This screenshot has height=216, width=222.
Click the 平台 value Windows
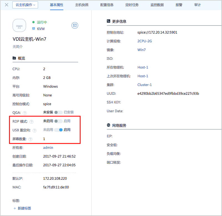coord(51,86)
